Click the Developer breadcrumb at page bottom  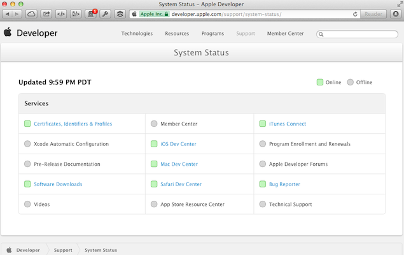(x=28, y=250)
